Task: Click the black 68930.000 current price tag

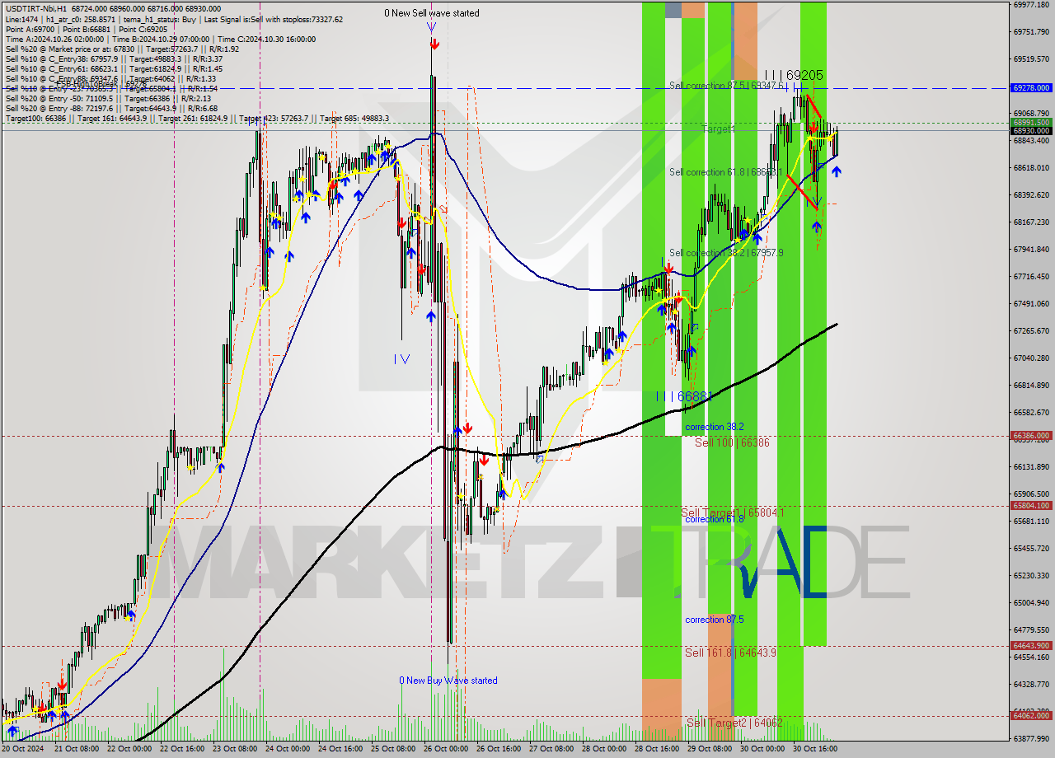Action: pyautogui.click(x=1031, y=130)
